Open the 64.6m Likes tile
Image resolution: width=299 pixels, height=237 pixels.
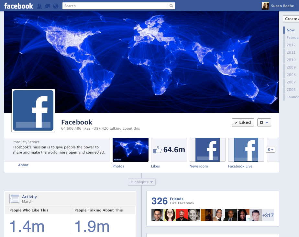pos(169,150)
